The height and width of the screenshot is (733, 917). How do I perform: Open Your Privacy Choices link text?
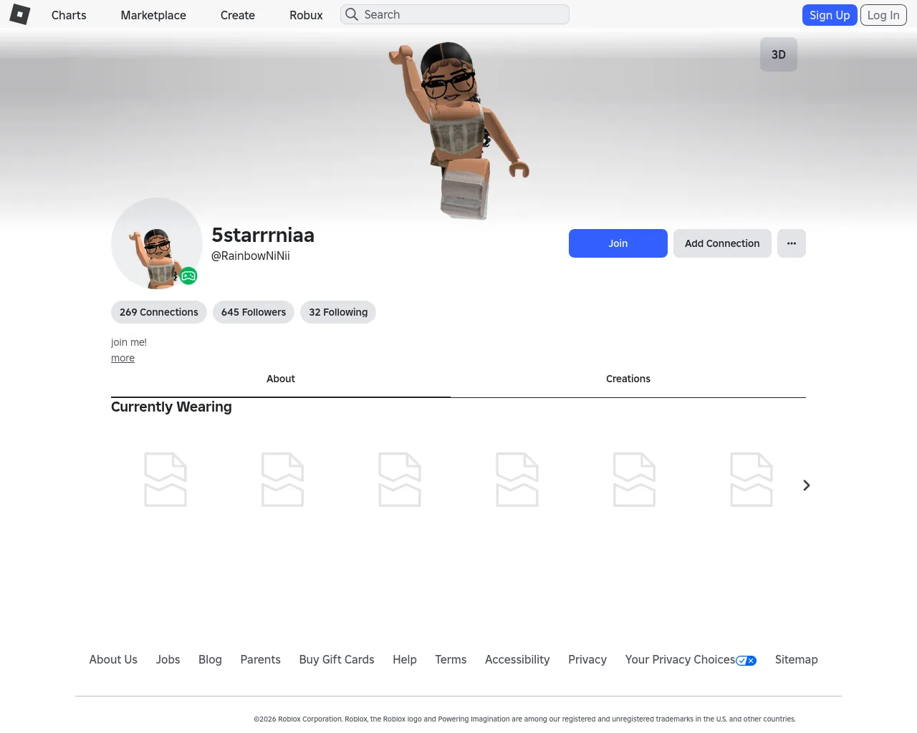[x=680, y=660]
